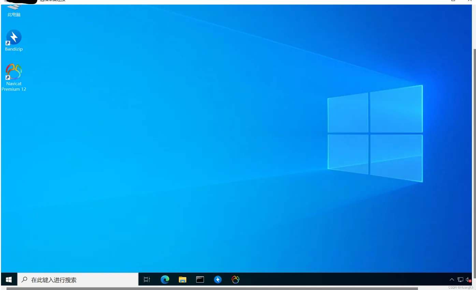Click the 此电脑 desktop label
476x290 pixels.
pos(14,15)
